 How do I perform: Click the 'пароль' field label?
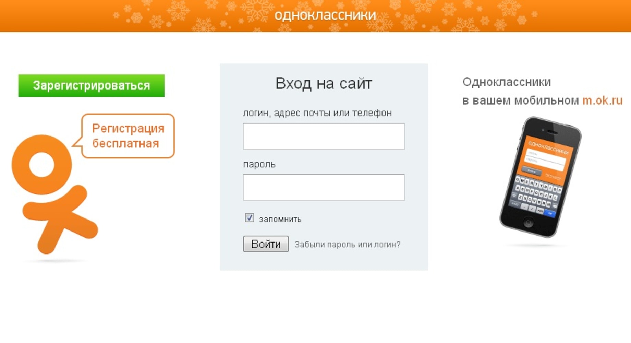click(259, 164)
